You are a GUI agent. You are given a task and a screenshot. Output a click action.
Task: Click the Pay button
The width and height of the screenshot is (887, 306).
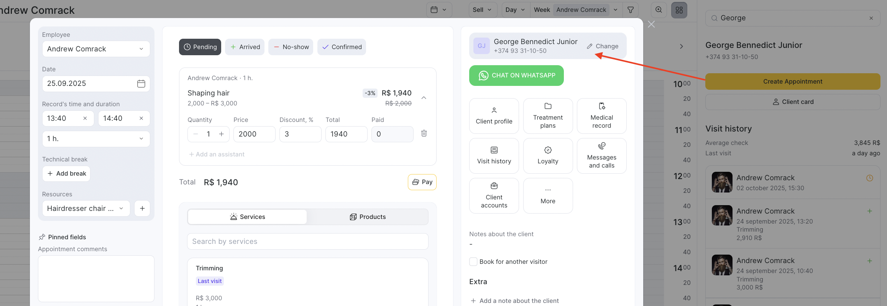[x=422, y=182]
